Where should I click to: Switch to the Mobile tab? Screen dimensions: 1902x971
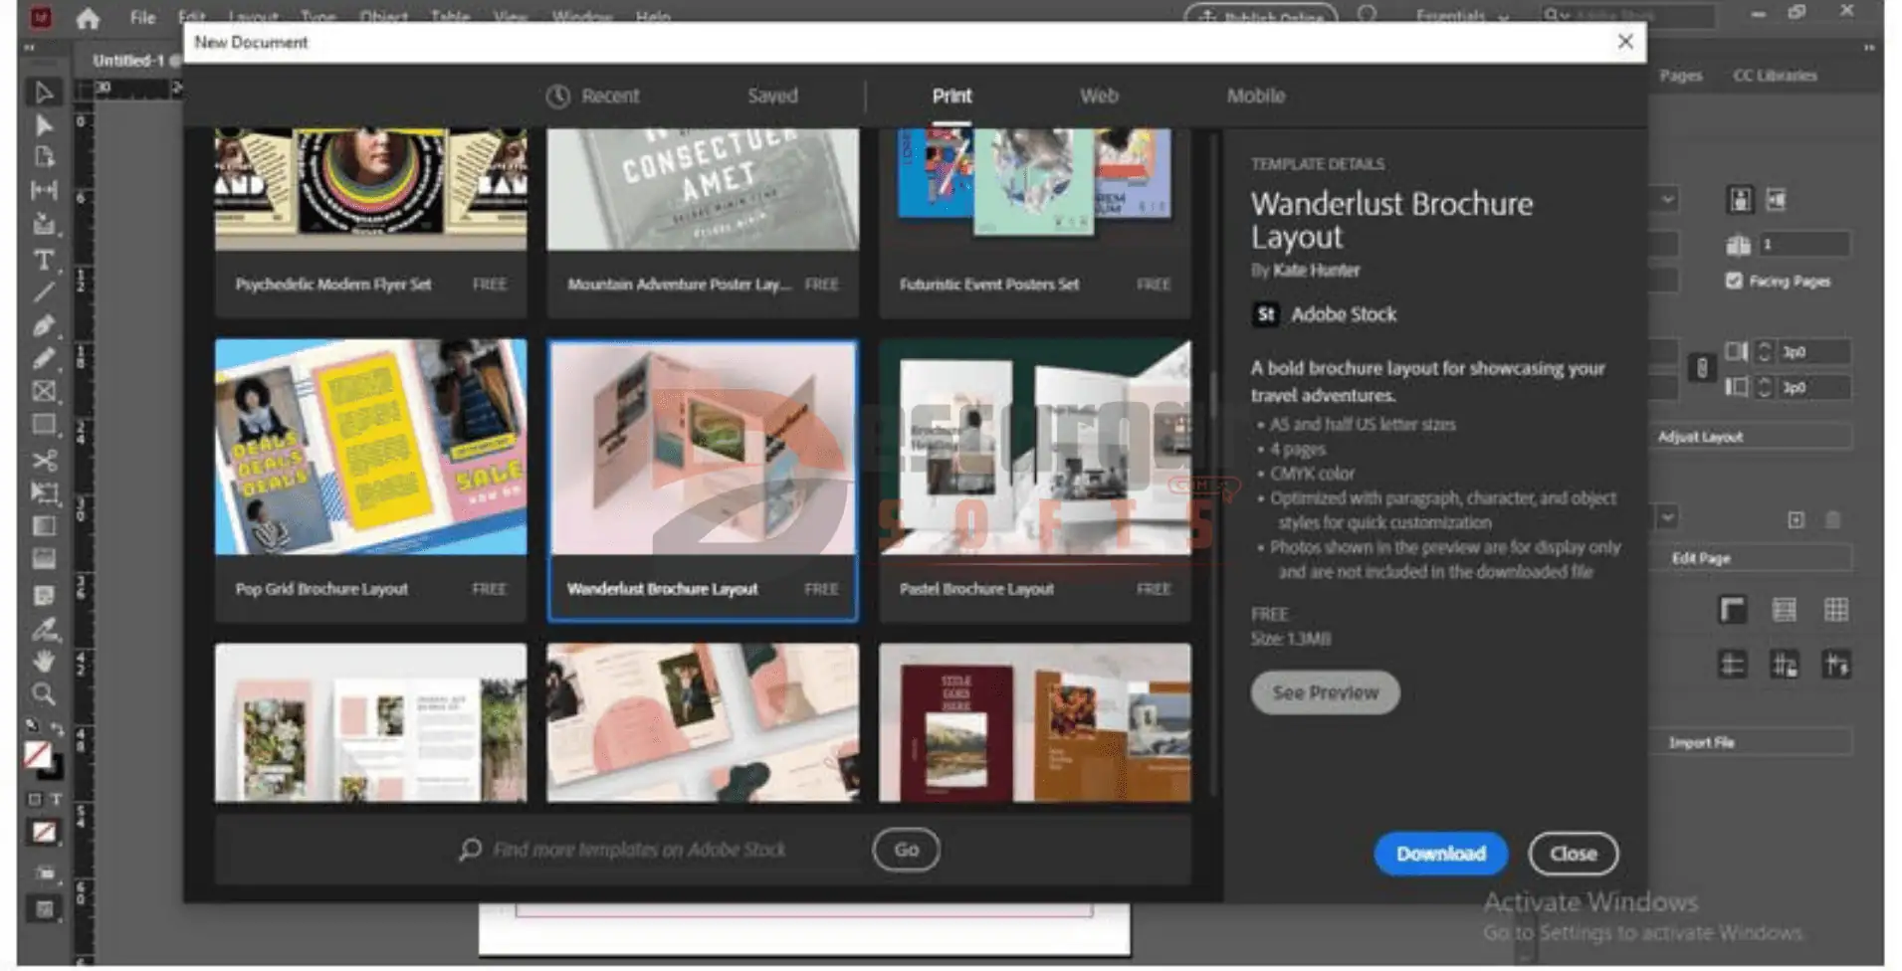(x=1255, y=97)
